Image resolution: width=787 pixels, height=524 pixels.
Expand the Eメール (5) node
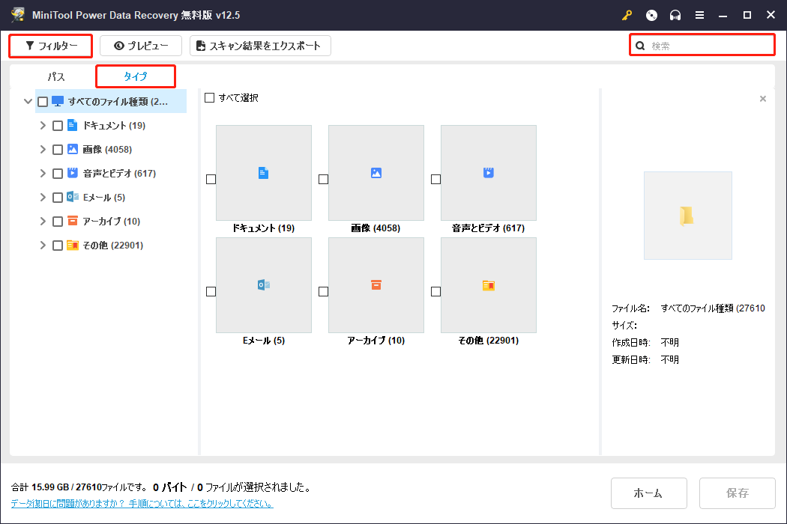pos(43,197)
